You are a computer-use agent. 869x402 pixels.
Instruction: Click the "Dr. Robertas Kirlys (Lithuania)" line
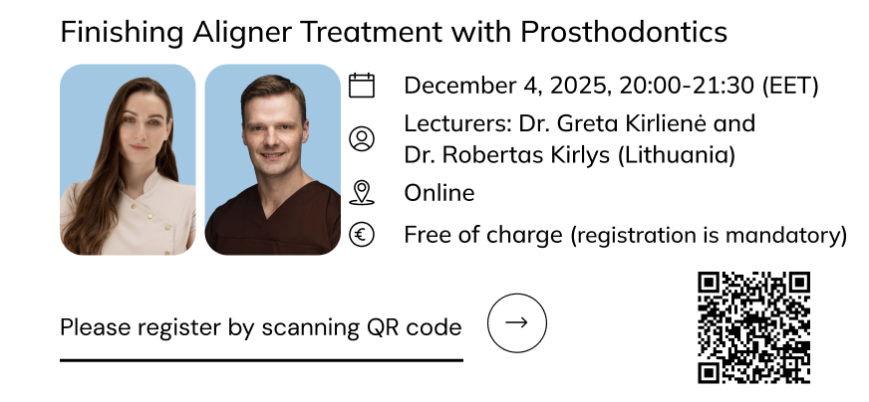point(569,155)
